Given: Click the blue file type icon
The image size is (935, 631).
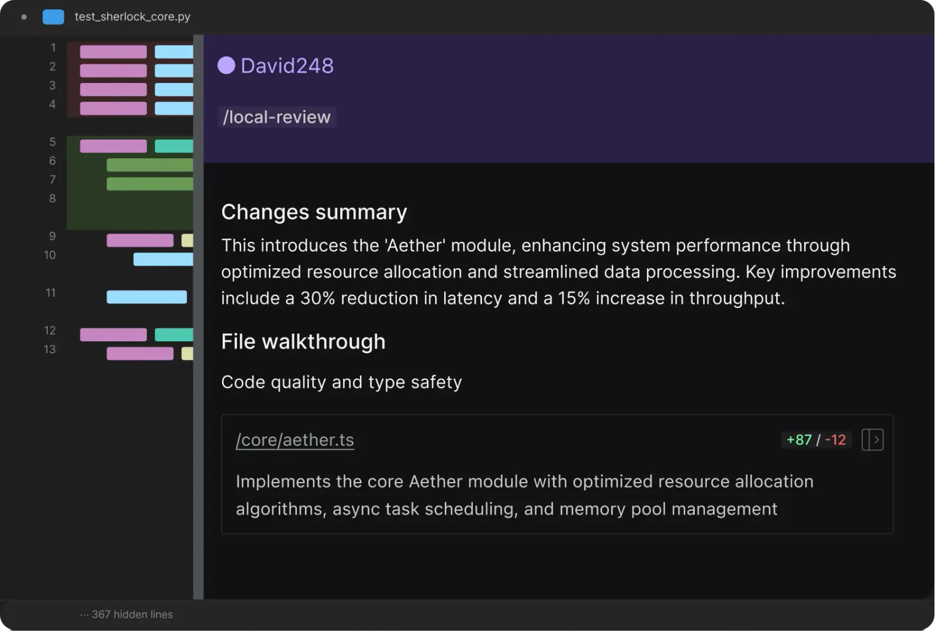Looking at the screenshot, I should pyautogui.click(x=53, y=17).
